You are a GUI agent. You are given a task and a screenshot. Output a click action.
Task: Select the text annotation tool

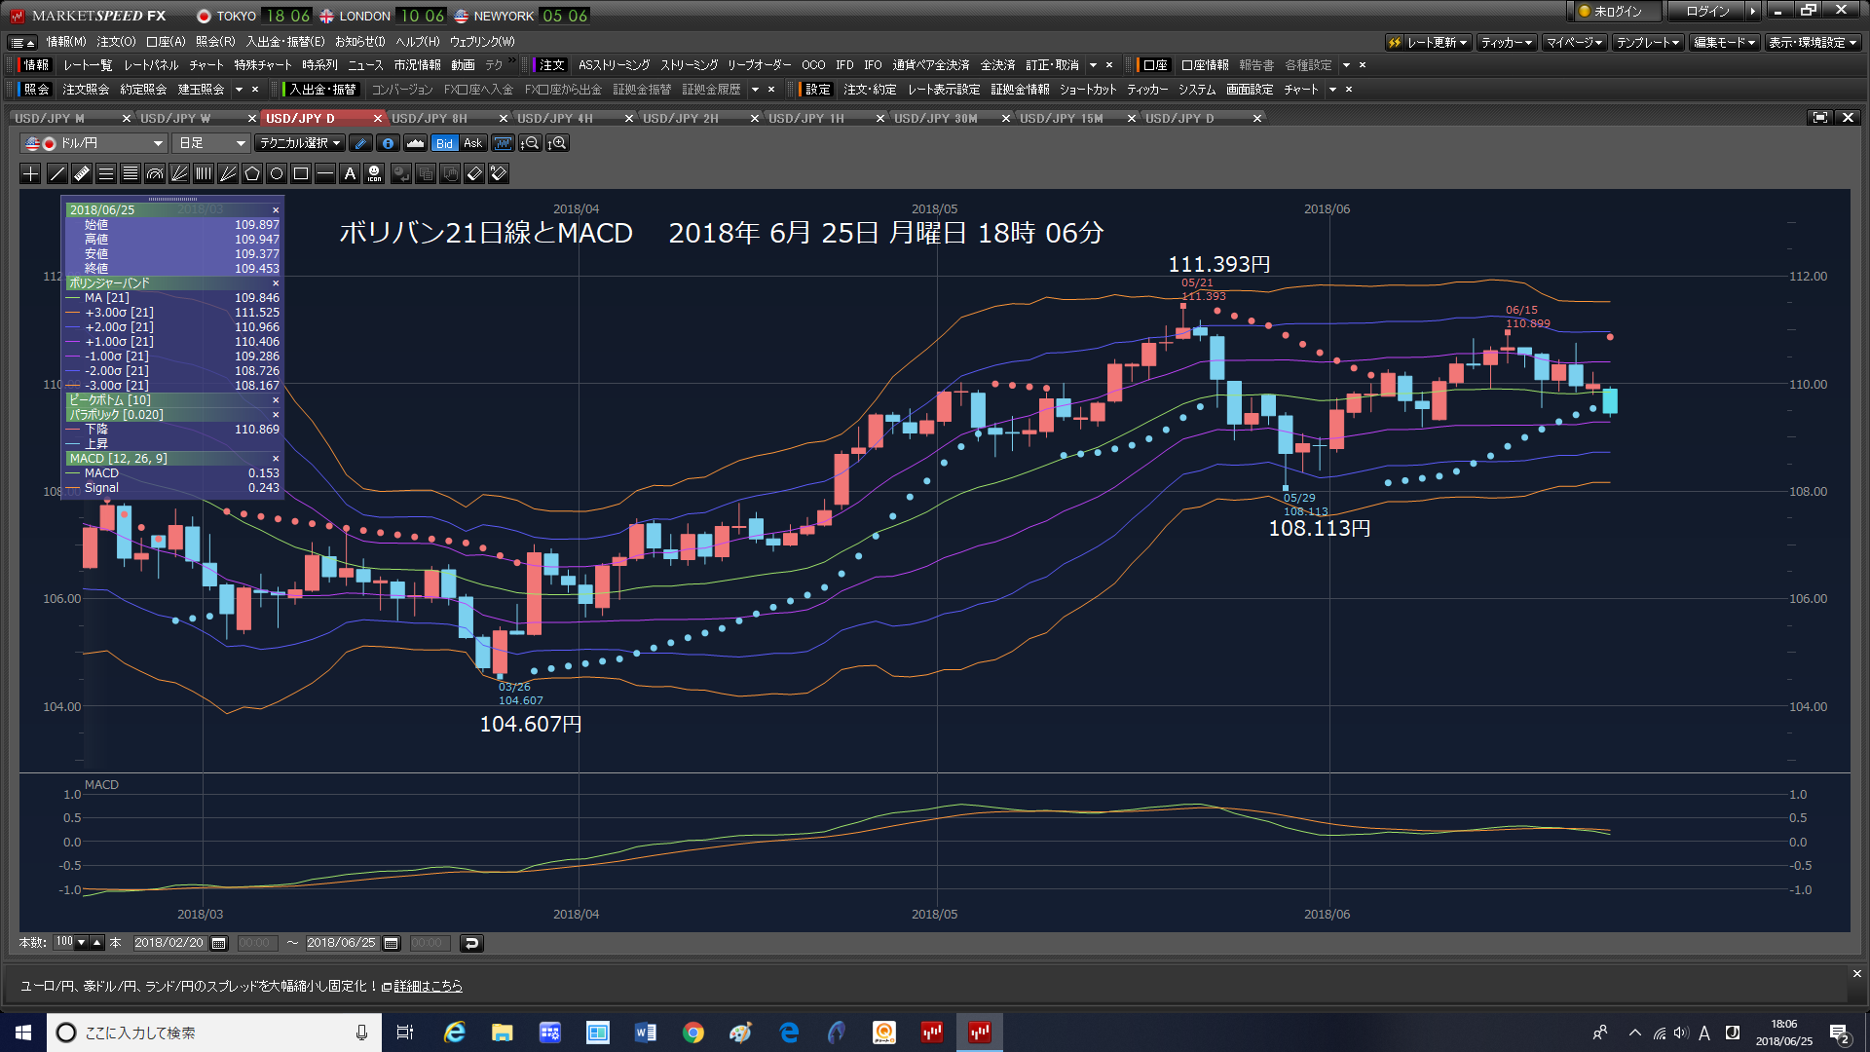350,173
